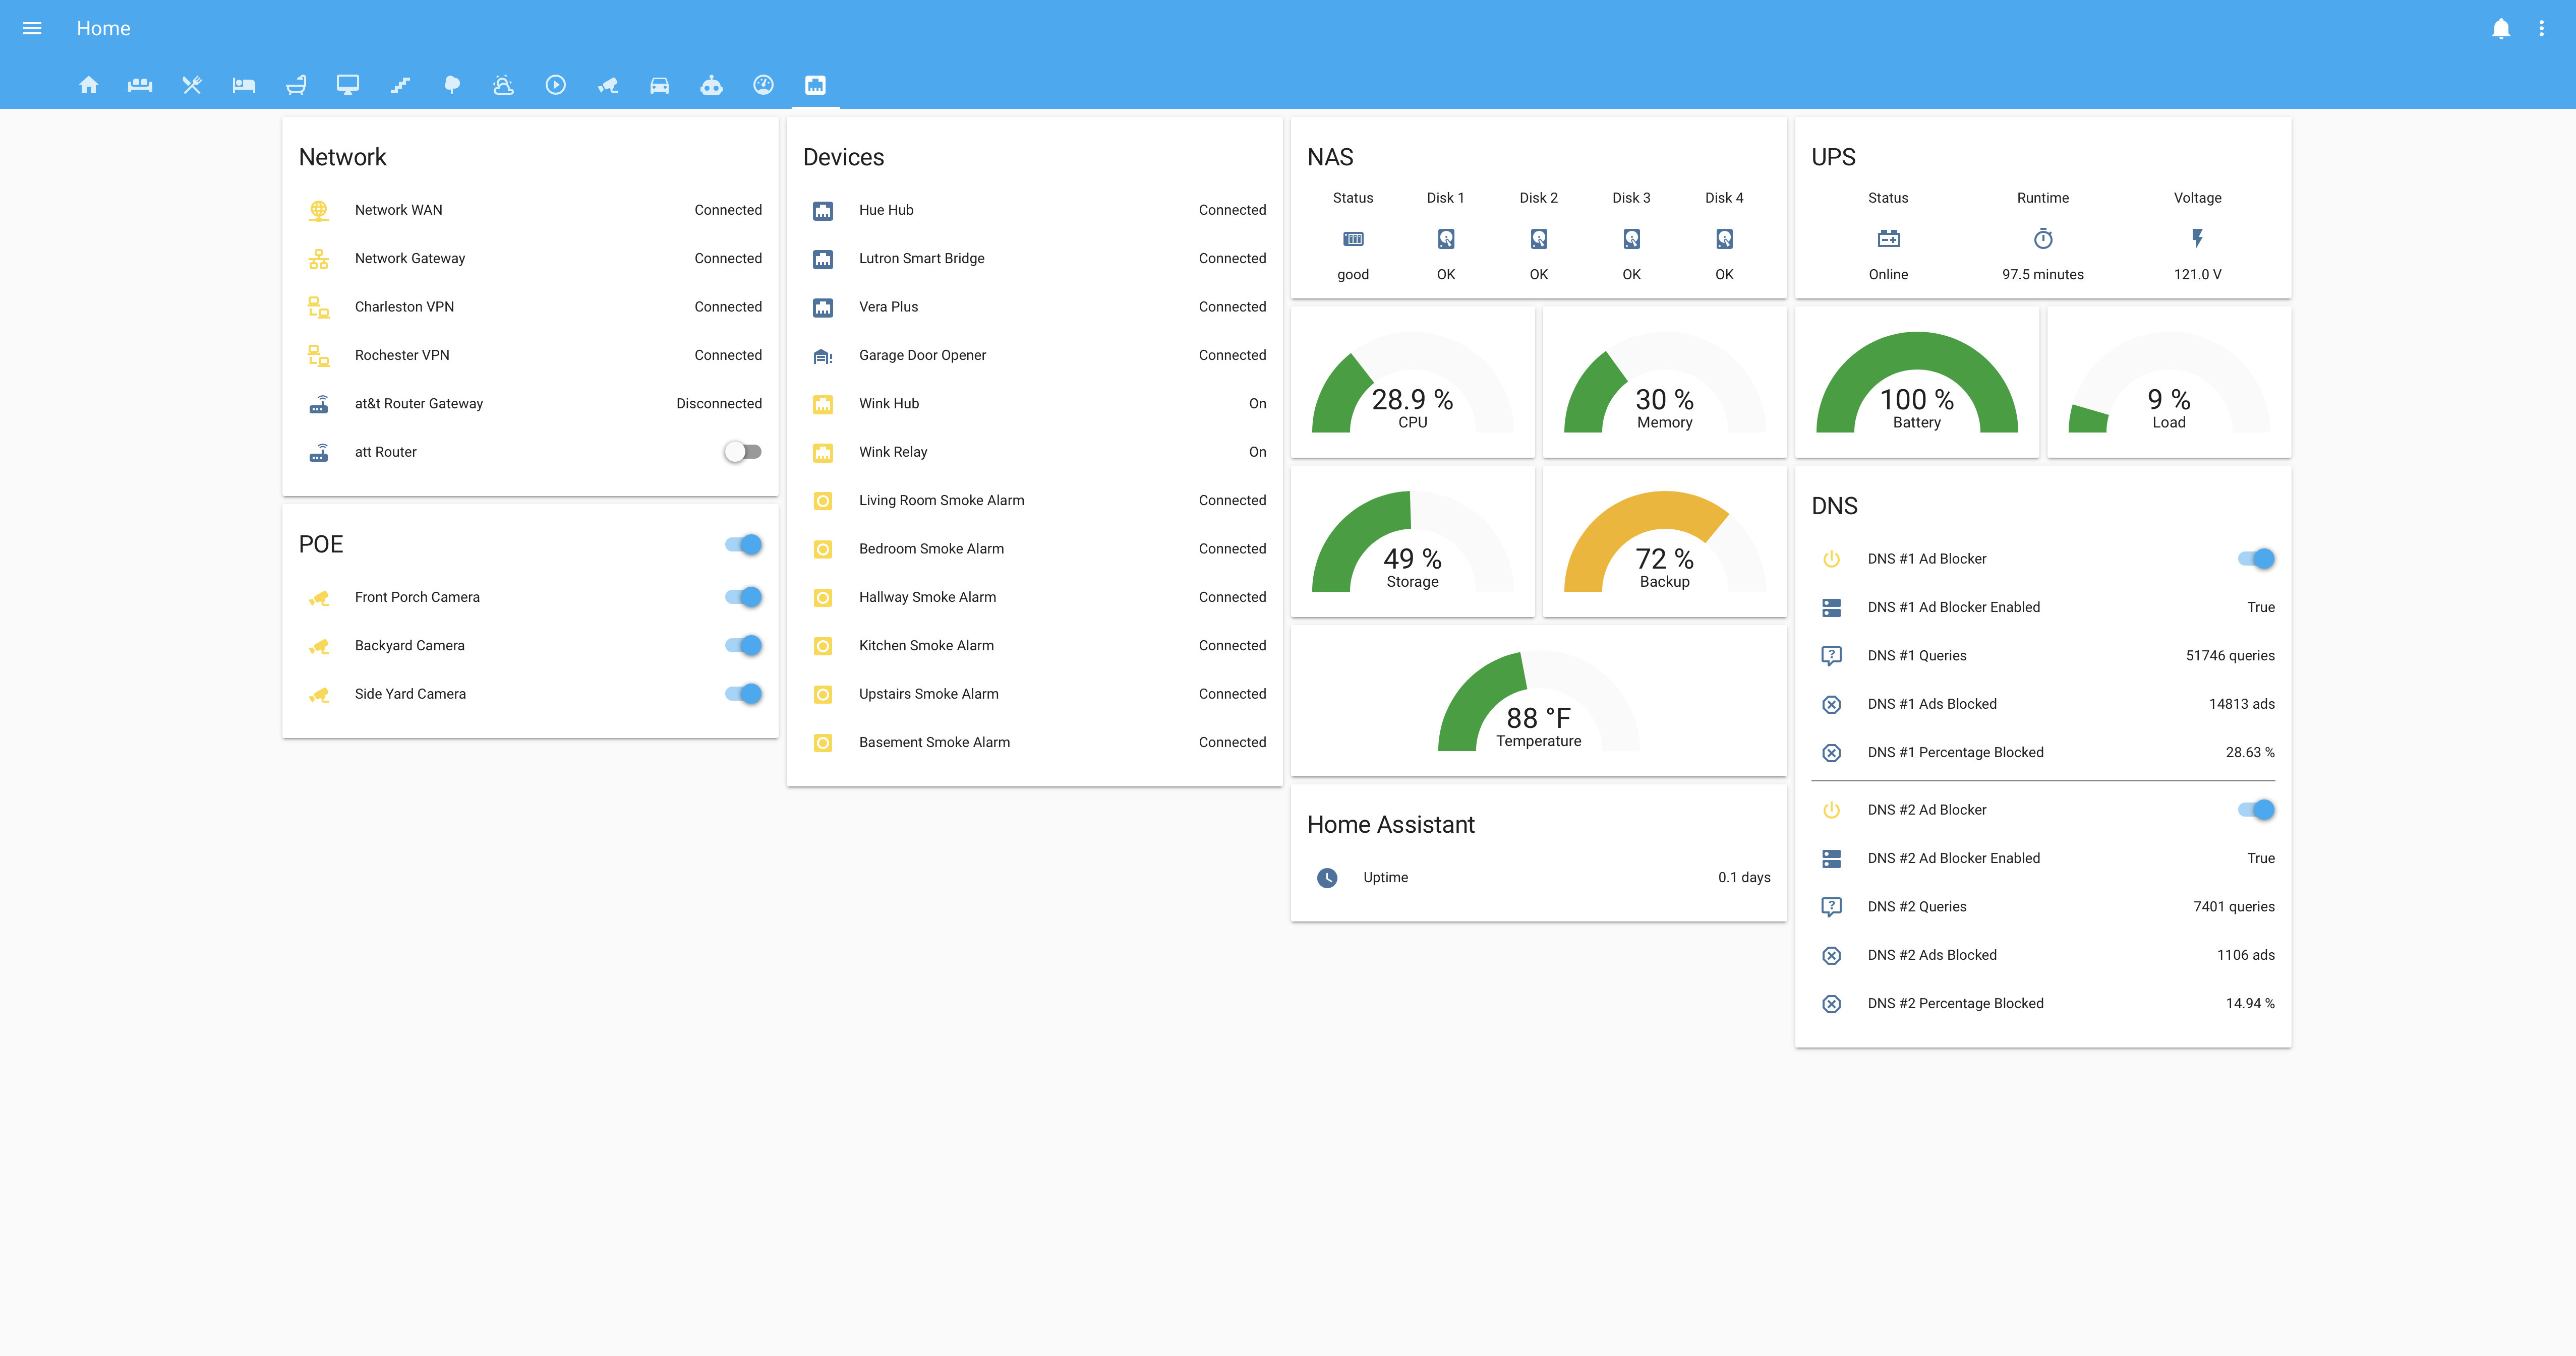The width and height of the screenshot is (2576, 1356).
Task: Click the UPS Runtime timer icon
Action: [2042, 239]
